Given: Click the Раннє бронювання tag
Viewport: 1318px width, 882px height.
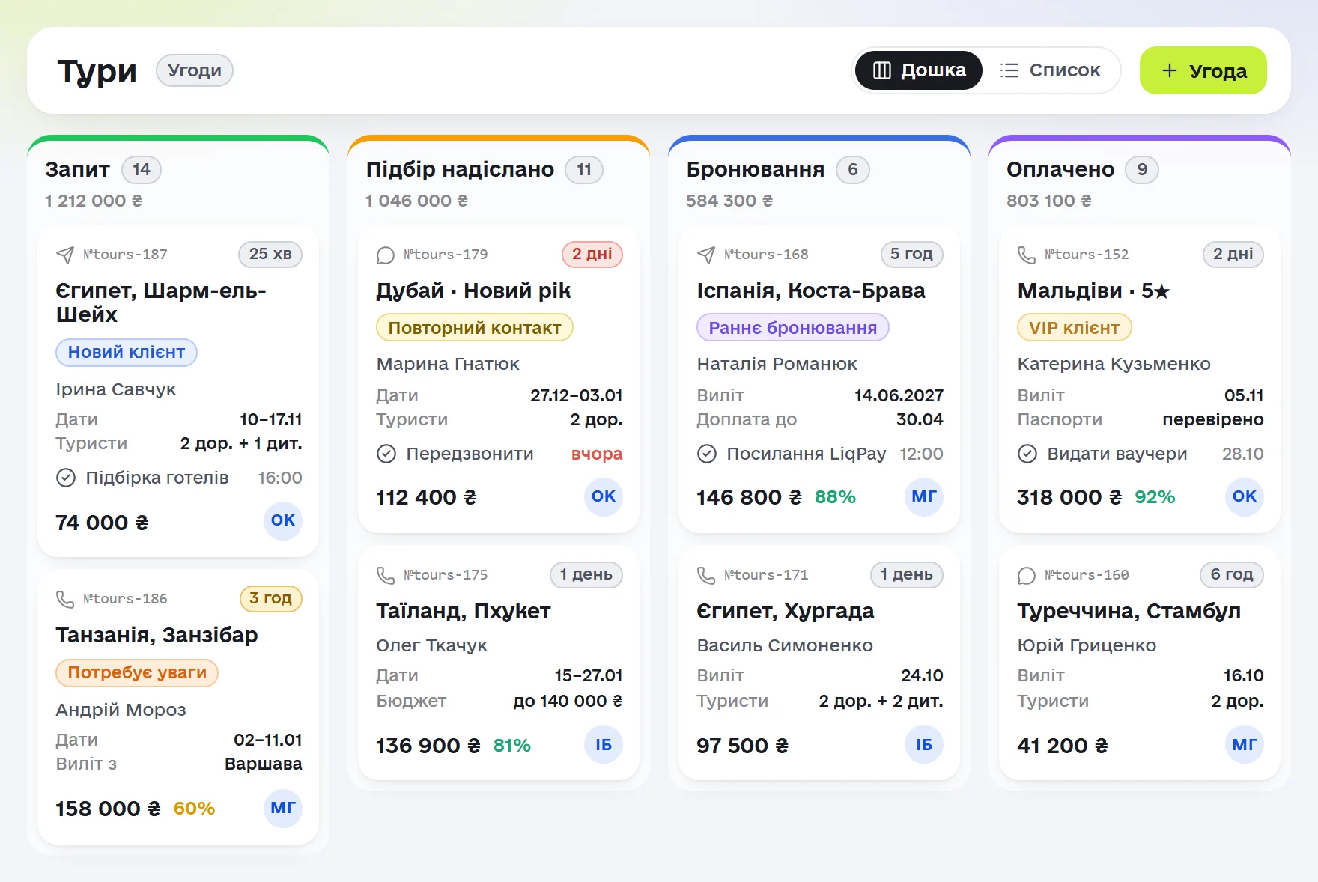Looking at the screenshot, I should [793, 328].
